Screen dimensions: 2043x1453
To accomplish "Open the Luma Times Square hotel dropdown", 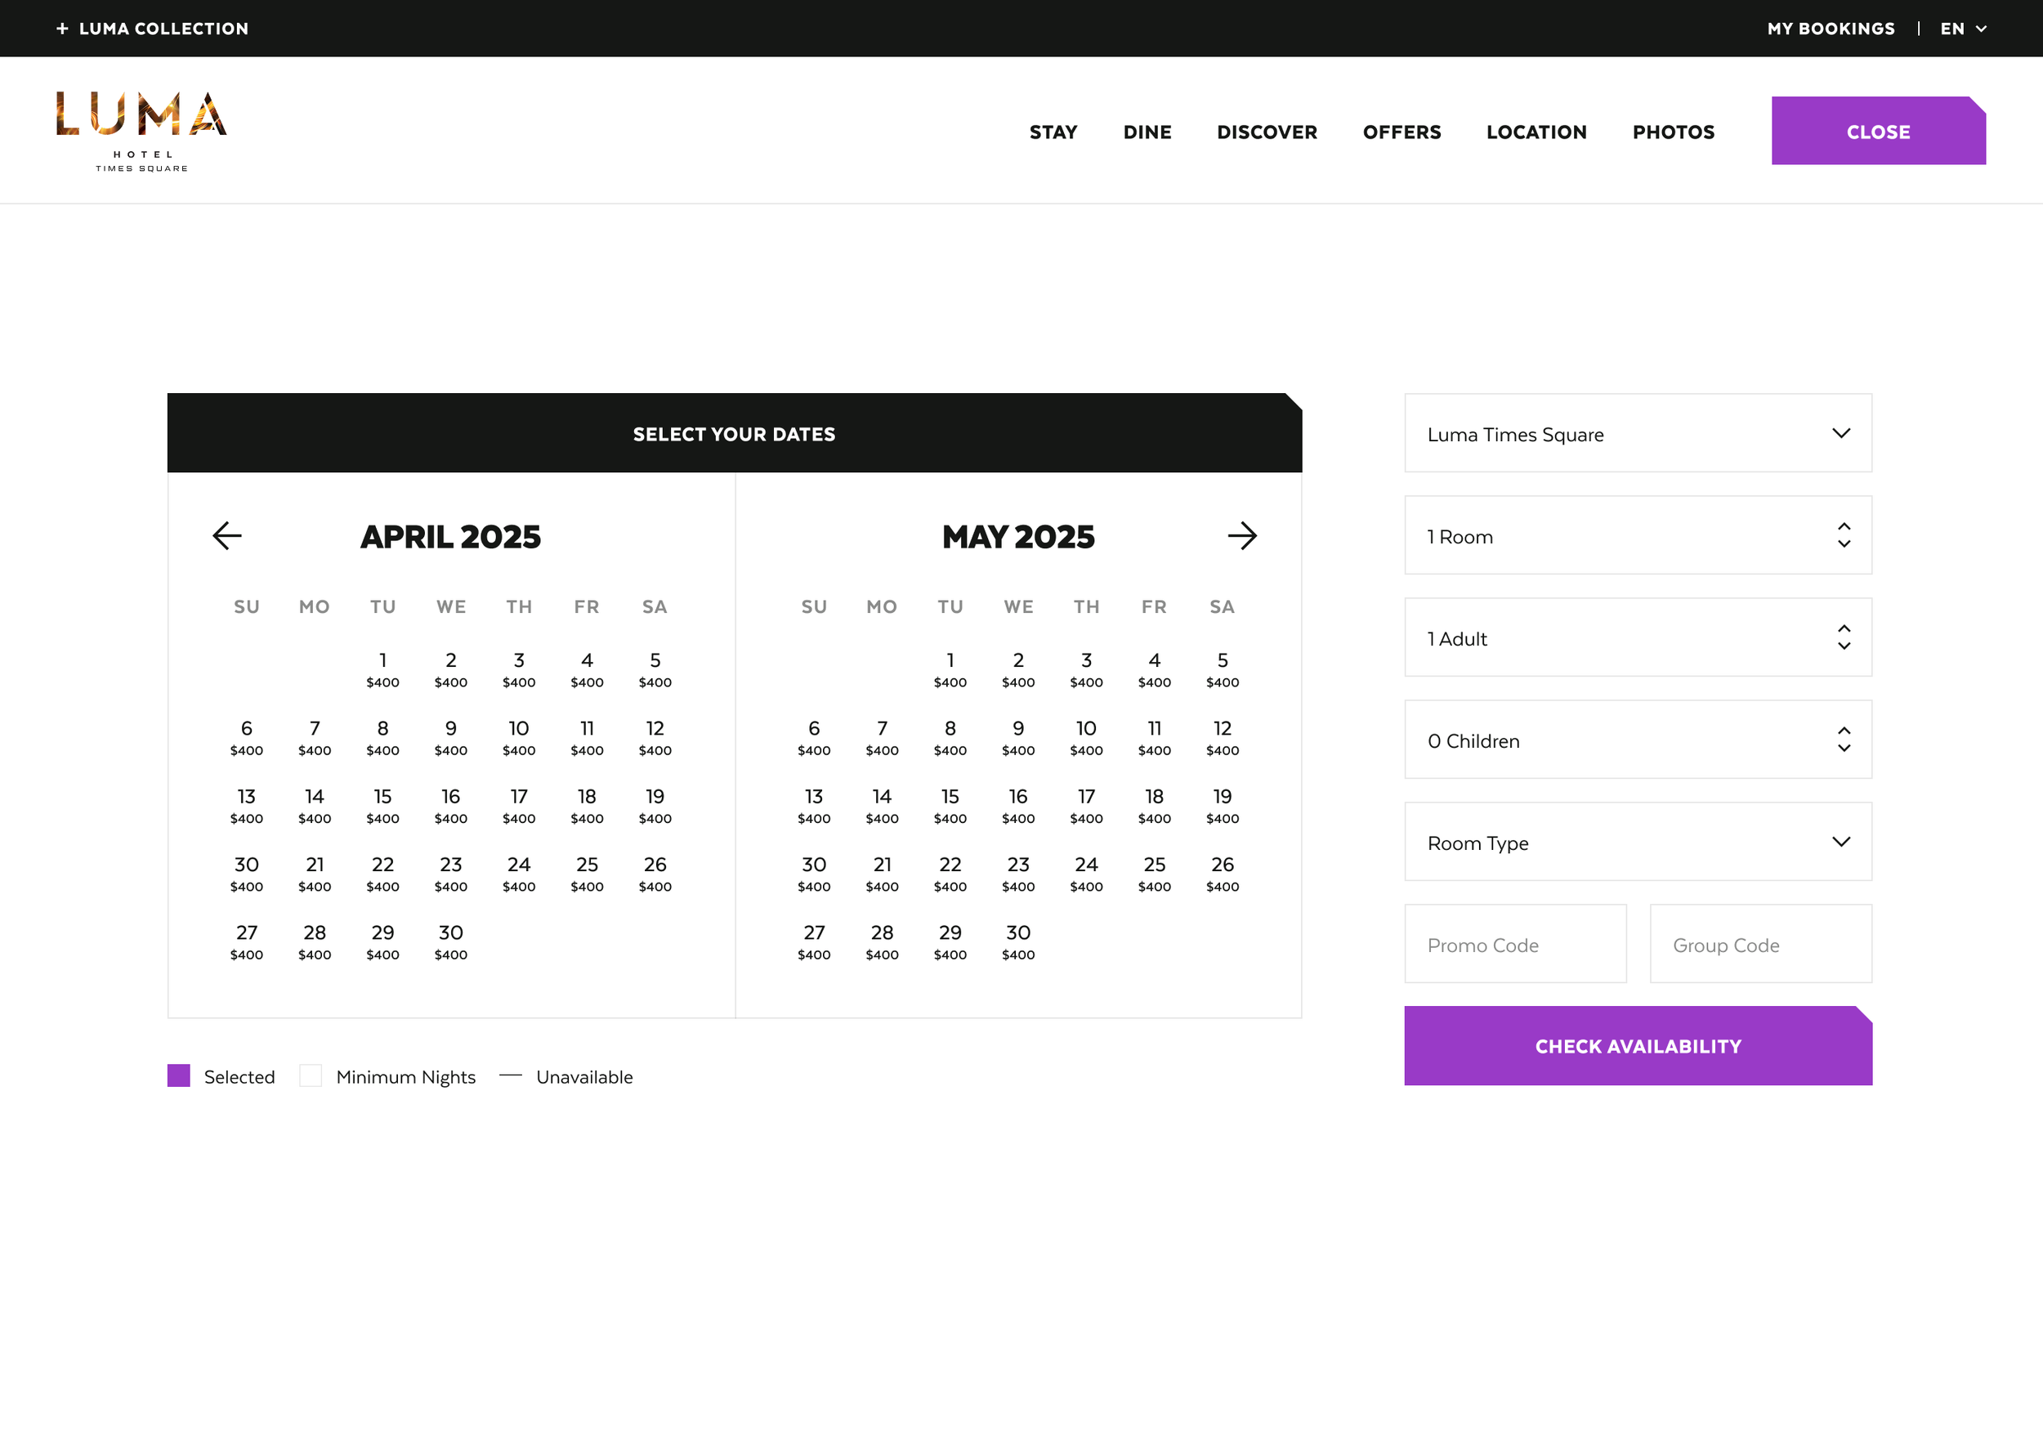I will coord(1637,433).
